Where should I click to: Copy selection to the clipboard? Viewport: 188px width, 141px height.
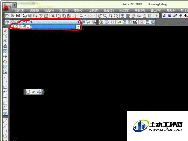pyautogui.click(x=58, y=16)
